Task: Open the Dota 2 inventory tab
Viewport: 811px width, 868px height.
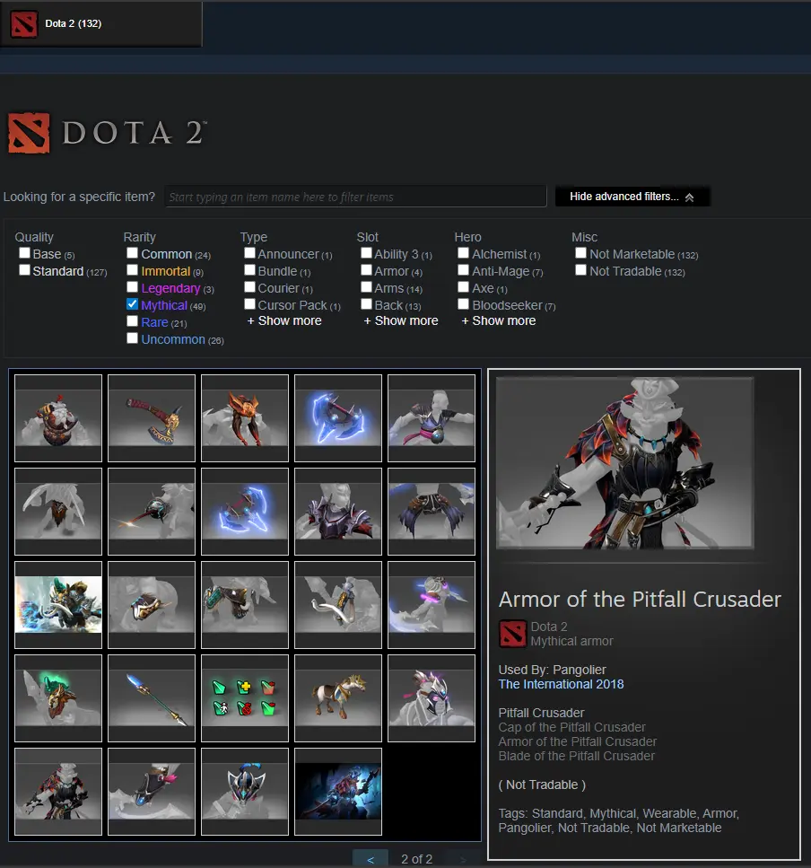Action: tap(100, 24)
